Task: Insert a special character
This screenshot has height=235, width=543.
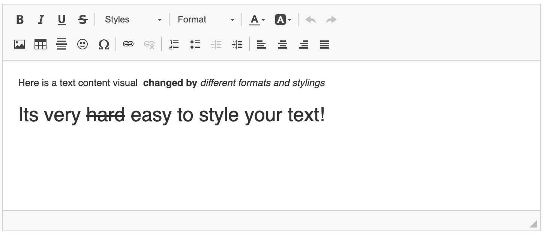Action: 104,44
